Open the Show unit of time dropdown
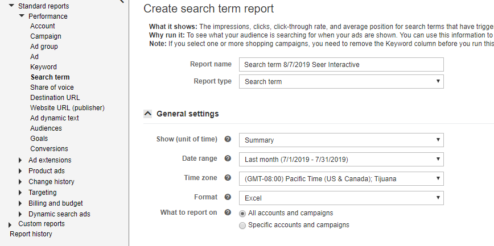 pos(341,140)
